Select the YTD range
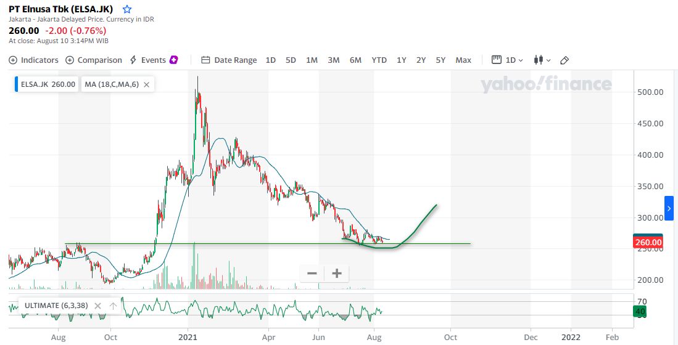The image size is (678, 345). (x=379, y=60)
